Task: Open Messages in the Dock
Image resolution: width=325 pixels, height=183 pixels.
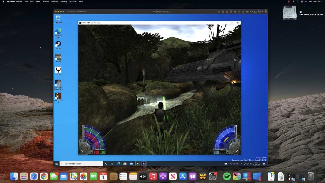Action: [x=54, y=176]
